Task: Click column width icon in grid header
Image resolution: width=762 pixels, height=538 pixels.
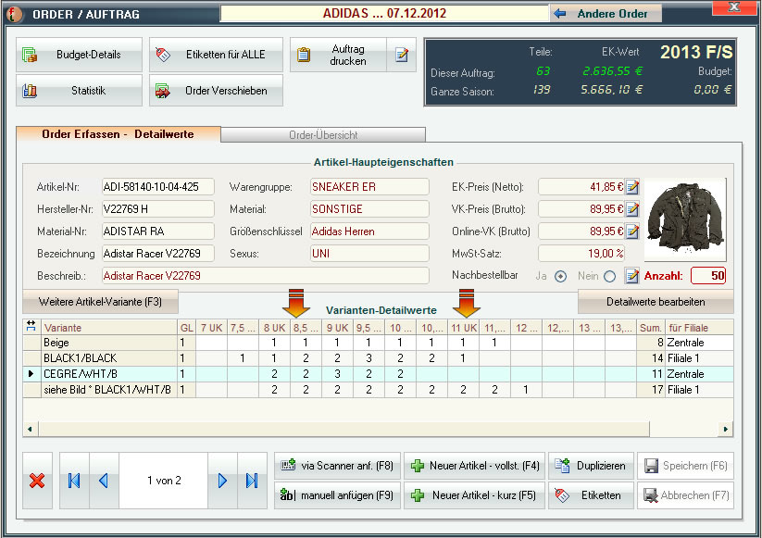Action: (31, 326)
